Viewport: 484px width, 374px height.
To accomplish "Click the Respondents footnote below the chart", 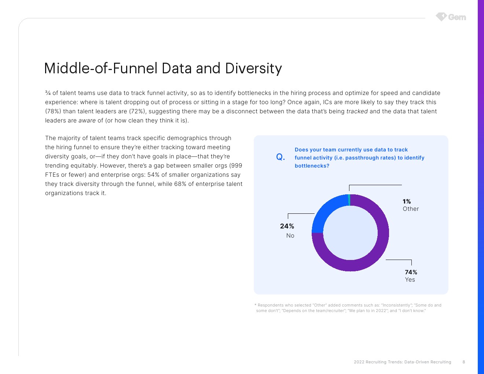I will coord(348,308).
